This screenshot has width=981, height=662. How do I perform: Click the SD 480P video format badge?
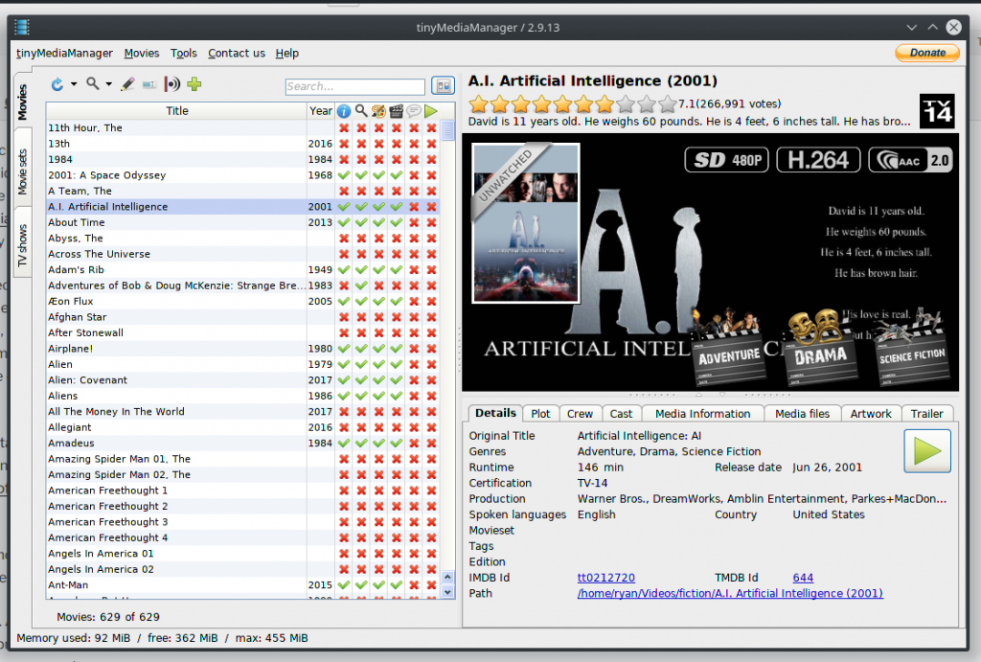(726, 160)
